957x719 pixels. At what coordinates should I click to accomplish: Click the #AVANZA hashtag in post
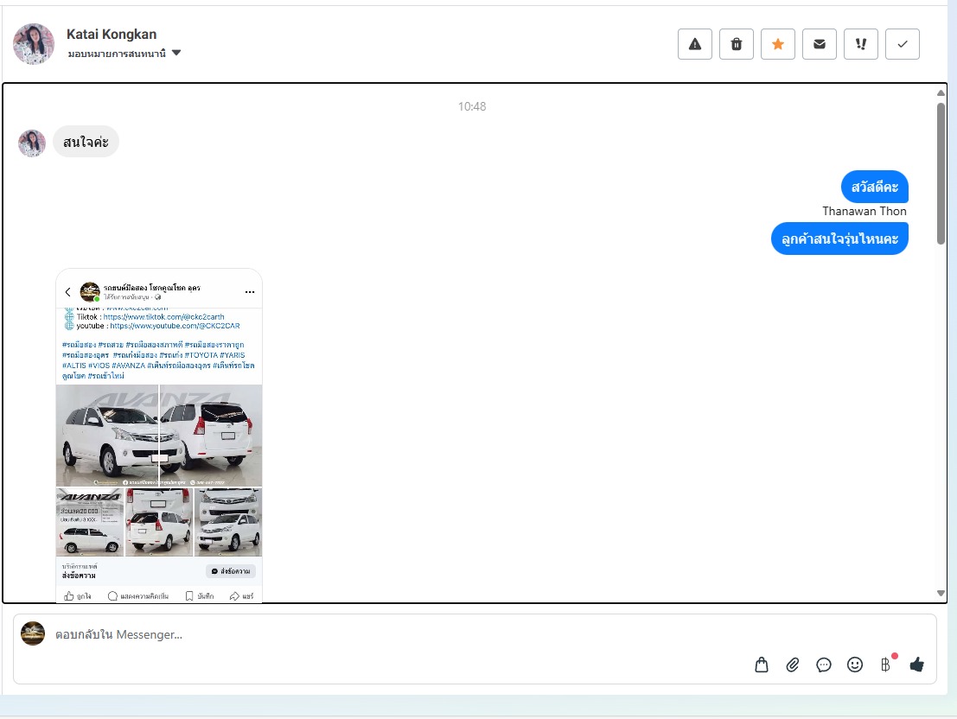coord(128,366)
